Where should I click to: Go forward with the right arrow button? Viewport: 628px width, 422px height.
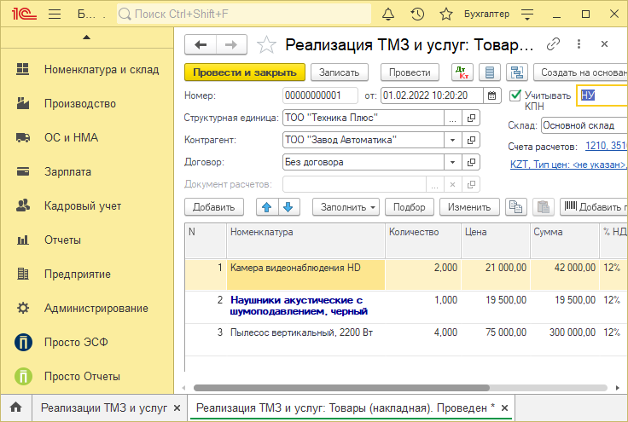point(231,44)
